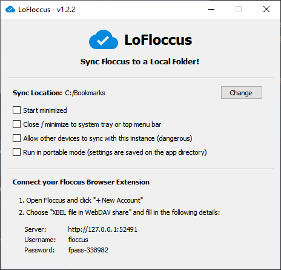Click the floccus username value
The width and height of the screenshot is (281, 270).
click(x=78, y=240)
